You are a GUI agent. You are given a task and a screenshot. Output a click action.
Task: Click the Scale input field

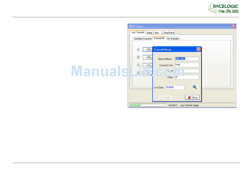click(187, 71)
